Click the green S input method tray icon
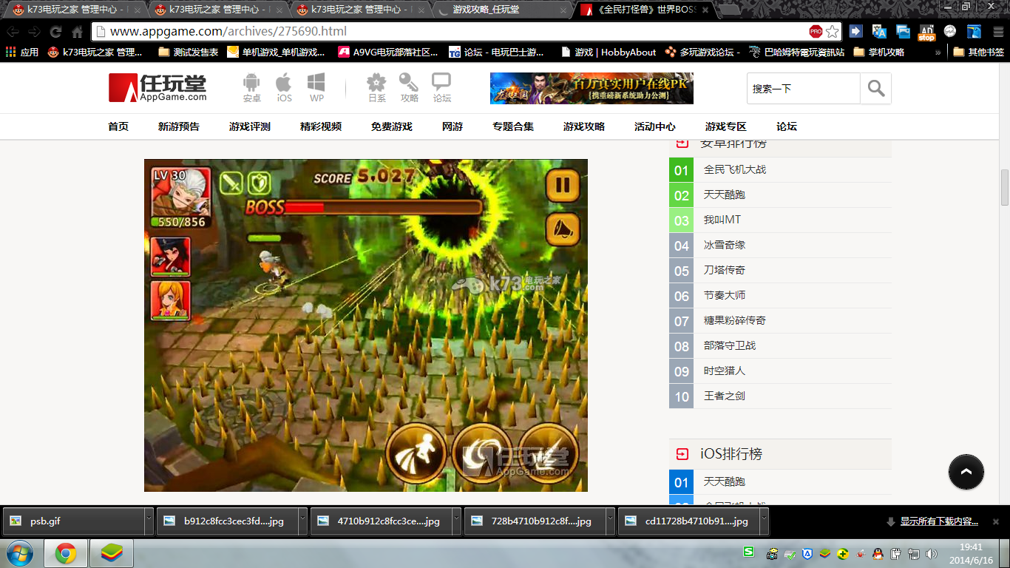 pos(748,552)
